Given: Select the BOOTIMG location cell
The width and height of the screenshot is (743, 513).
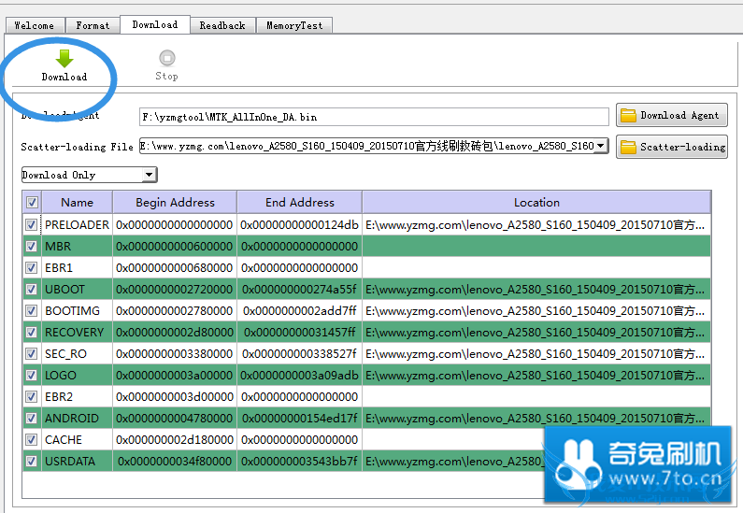Looking at the screenshot, I should [x=536, y=310].
